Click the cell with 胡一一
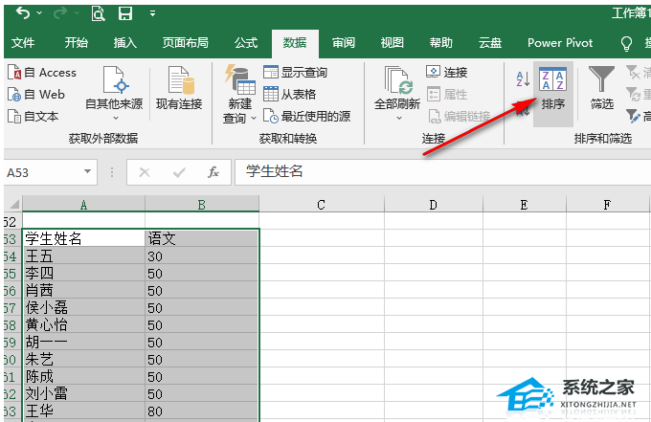 point(83,343)
